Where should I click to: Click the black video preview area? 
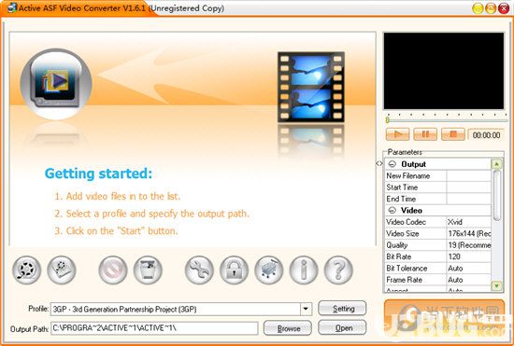pos(444,71)
